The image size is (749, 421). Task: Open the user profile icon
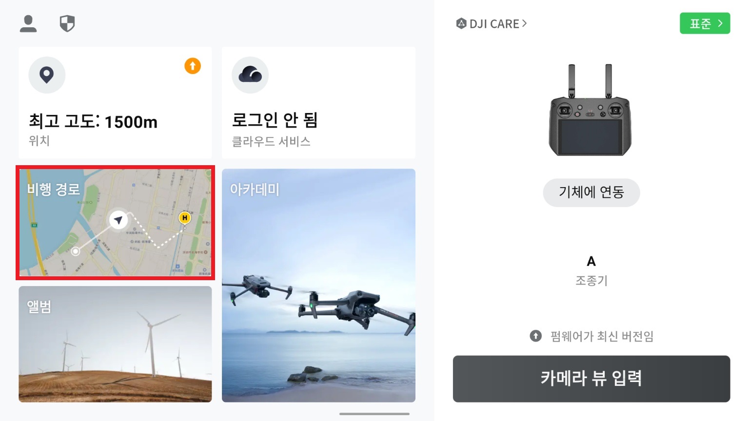[x=28, y=23]
